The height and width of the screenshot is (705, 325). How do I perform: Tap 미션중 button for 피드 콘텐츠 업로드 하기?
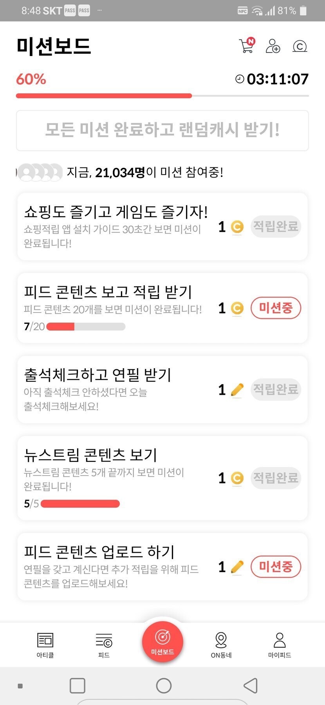[x=276, y=567]
